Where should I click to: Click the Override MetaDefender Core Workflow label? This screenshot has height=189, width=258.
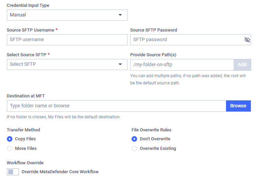click(x=60, y=172)
